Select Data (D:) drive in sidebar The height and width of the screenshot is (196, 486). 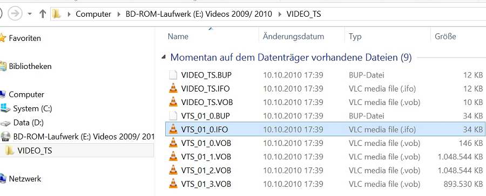pyautogui.click(x=28, y=122)
